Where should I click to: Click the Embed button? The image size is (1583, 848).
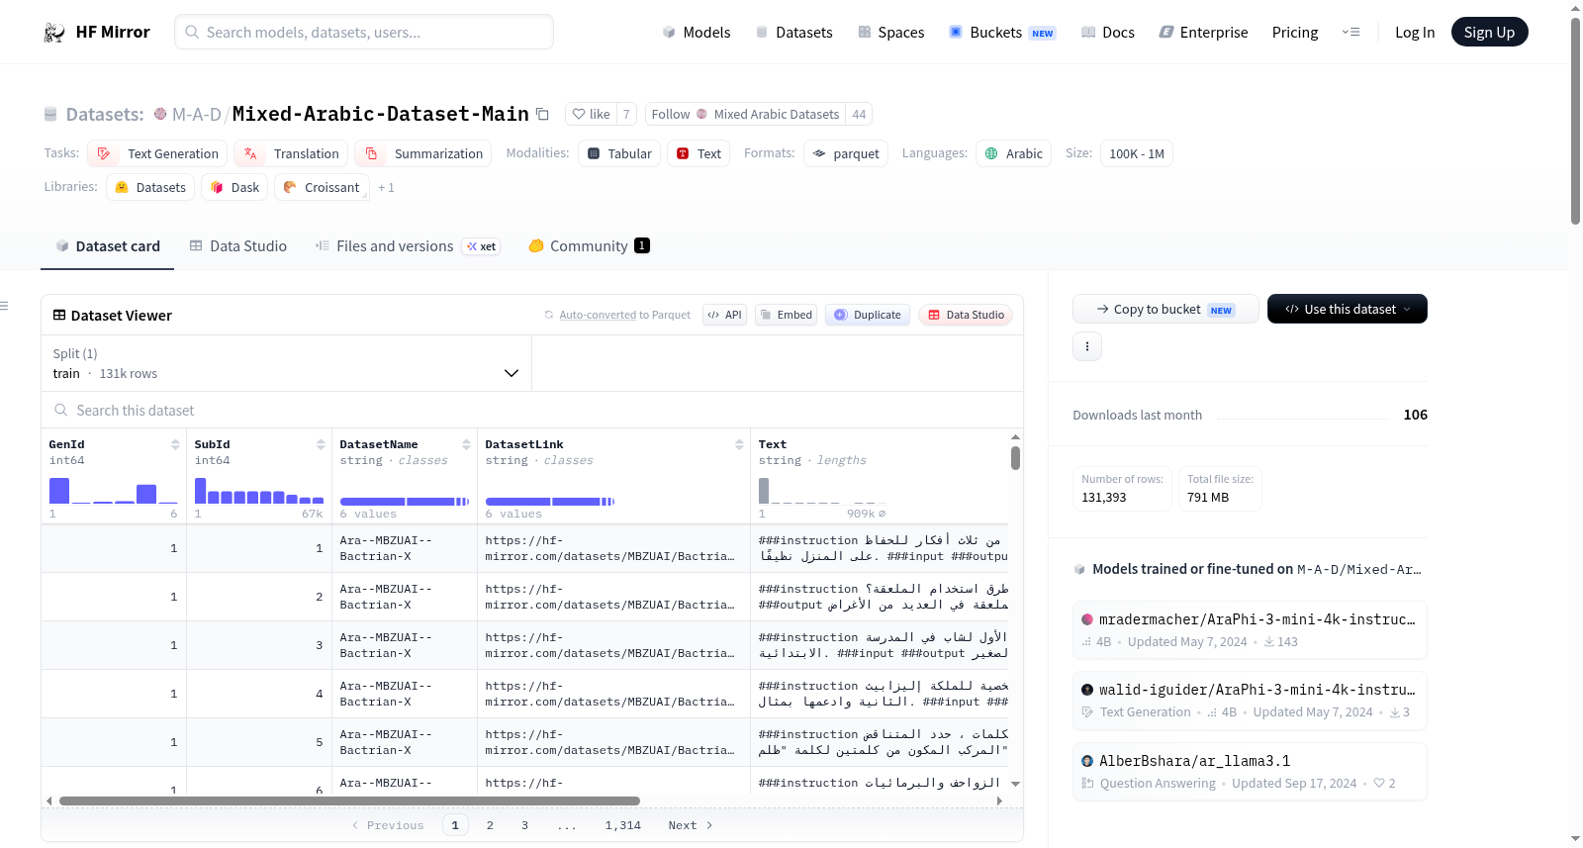[786, 315]
